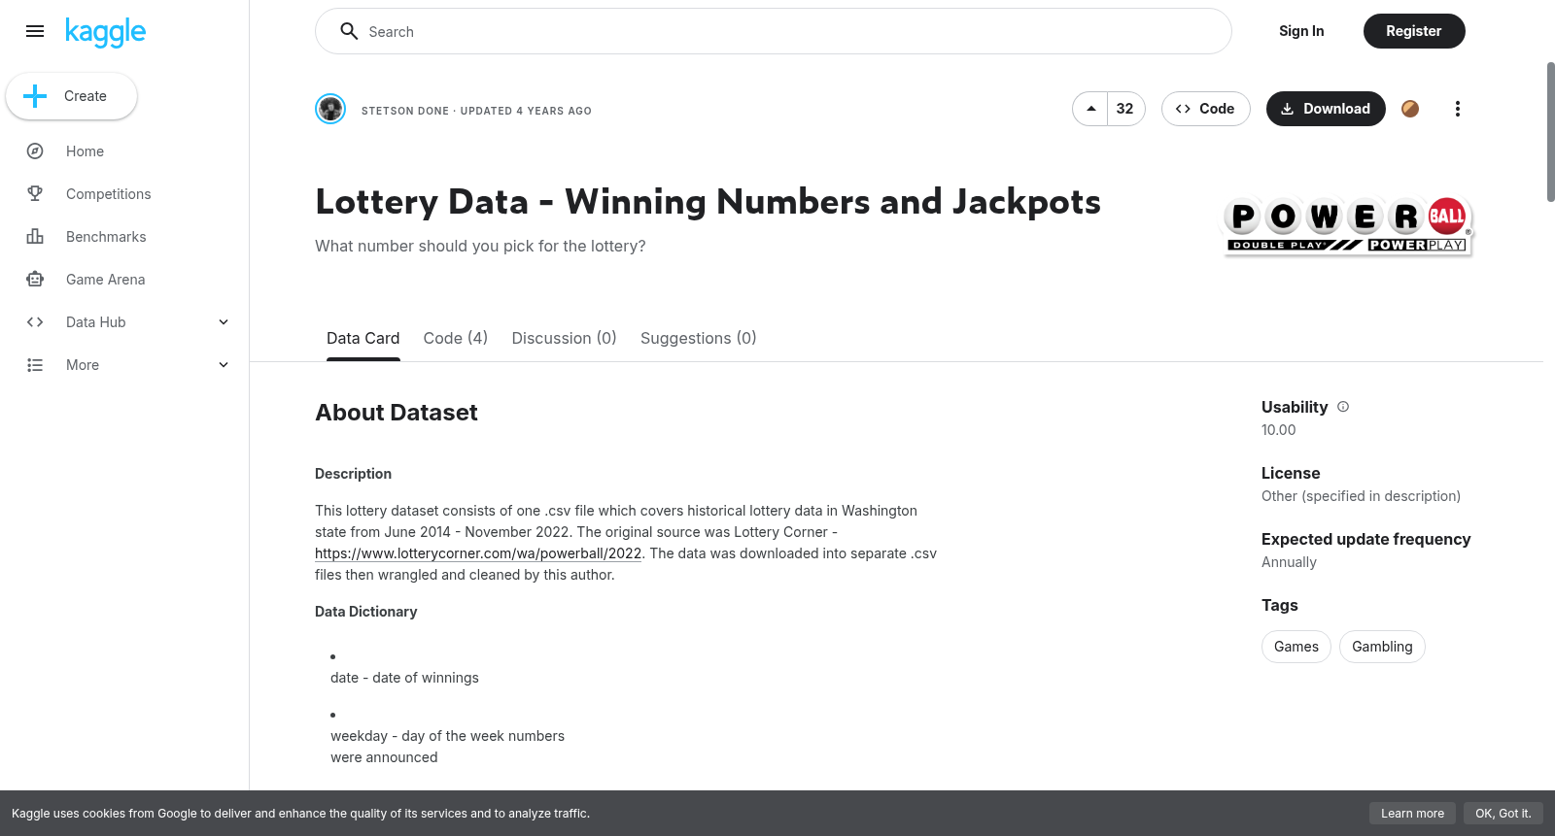
Task: Click Learn more on cookie banner
Action: 1412,814
